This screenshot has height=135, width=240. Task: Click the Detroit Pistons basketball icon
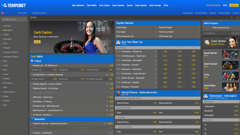click(118, 93)
